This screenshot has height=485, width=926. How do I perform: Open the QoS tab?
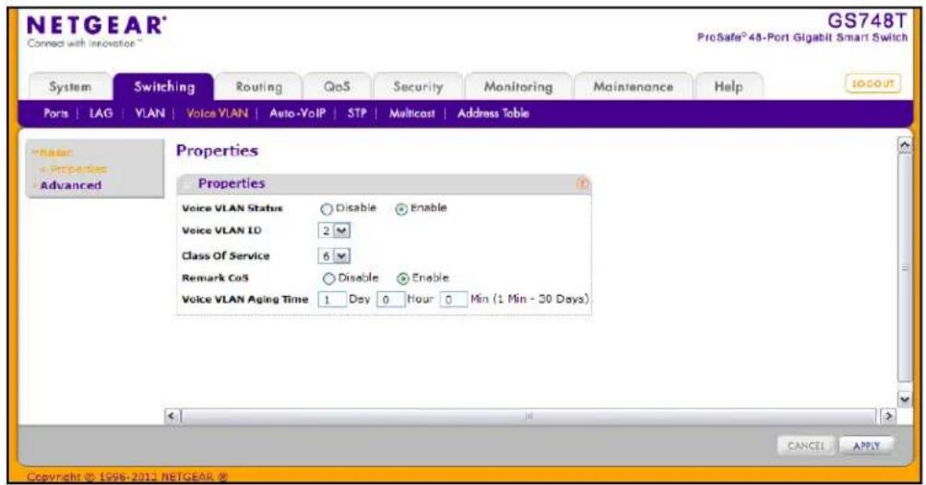tap(337, 87)
